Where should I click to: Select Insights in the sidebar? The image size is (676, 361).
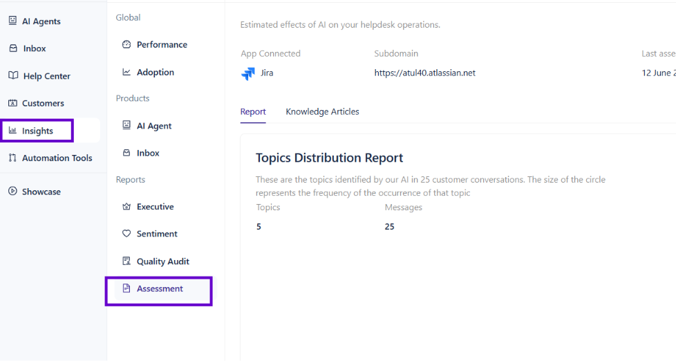coord(37,131)
